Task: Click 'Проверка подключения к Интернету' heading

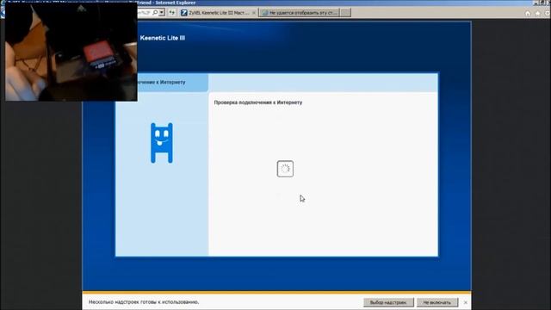Action: click(258, 102)
